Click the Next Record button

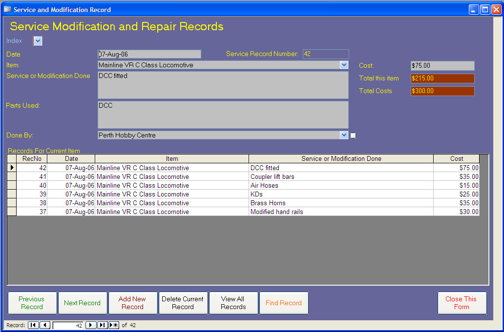[83, 303]
